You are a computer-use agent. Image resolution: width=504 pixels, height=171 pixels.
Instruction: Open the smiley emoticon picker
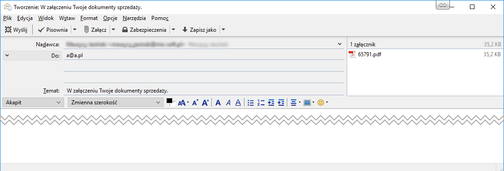coord(322,103)
